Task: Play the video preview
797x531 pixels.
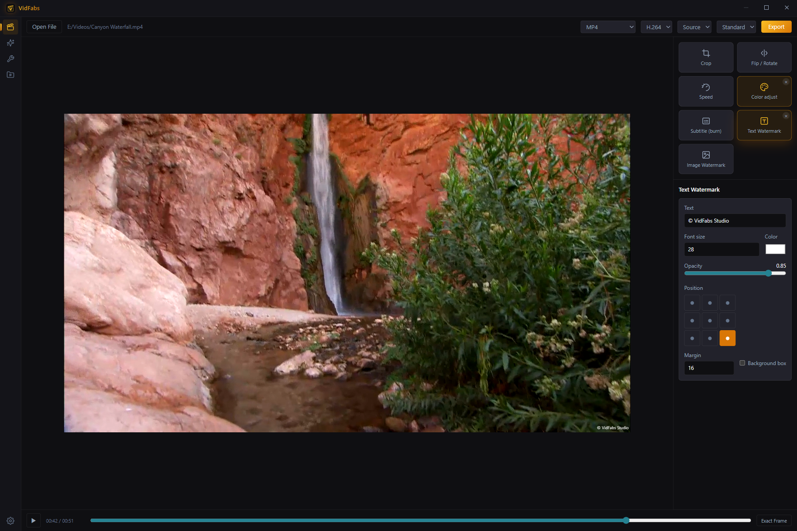Action: click(x=33, y=521)
